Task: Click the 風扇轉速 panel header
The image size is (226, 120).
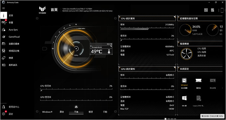Action: click(200, 44)
